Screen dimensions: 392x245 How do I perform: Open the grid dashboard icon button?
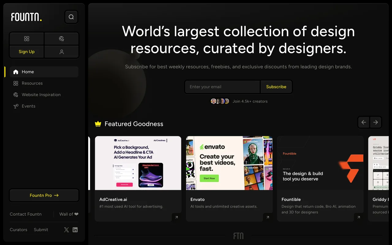coord(27,39)
